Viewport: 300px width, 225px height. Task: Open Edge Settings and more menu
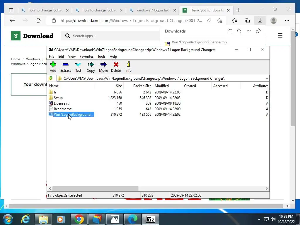287,21
